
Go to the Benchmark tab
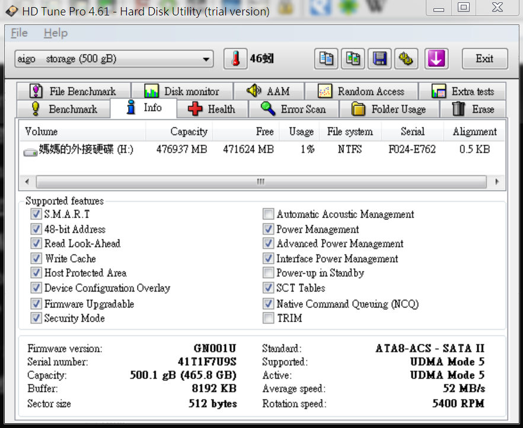point(64,109)
